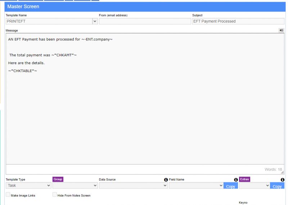Check Hide From Notes Screen option
The image size is (288, 205).
coord(55,195)
